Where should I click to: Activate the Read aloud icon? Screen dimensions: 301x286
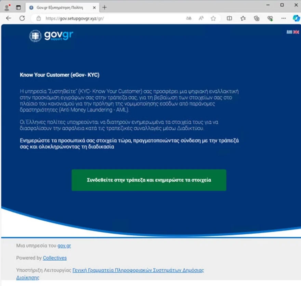click(x=201, y=18)
